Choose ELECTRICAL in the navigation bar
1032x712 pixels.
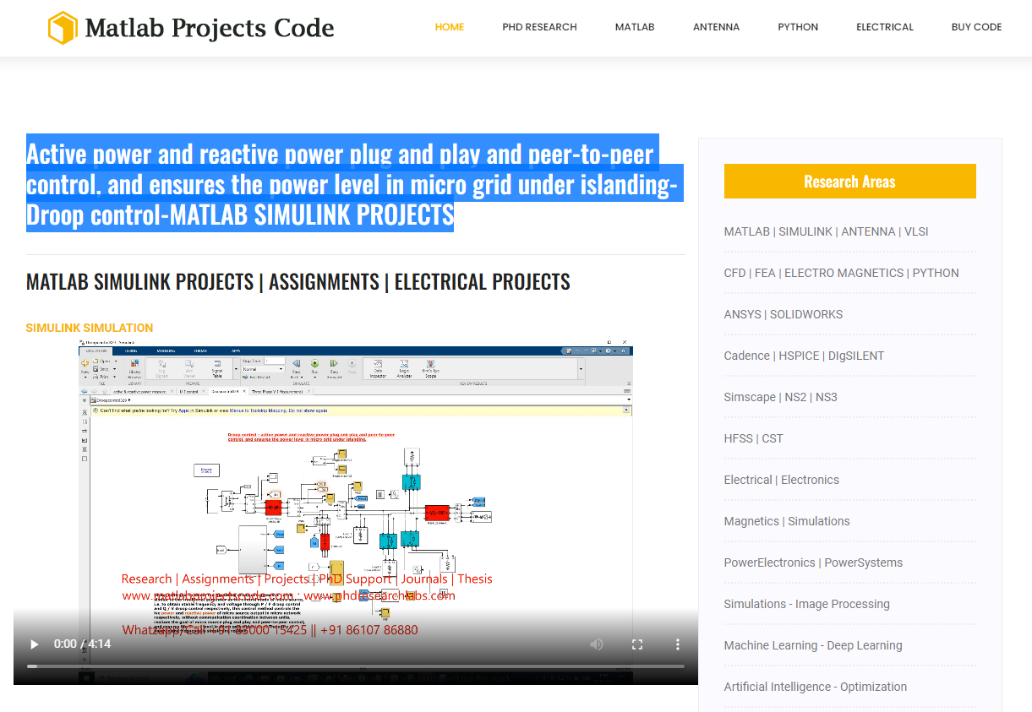coord(885,27)
